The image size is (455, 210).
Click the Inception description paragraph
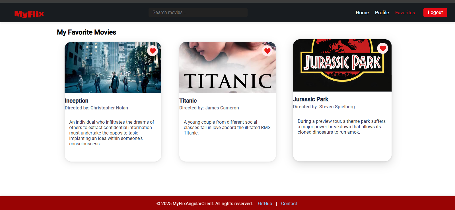click(x=113, y=133)
